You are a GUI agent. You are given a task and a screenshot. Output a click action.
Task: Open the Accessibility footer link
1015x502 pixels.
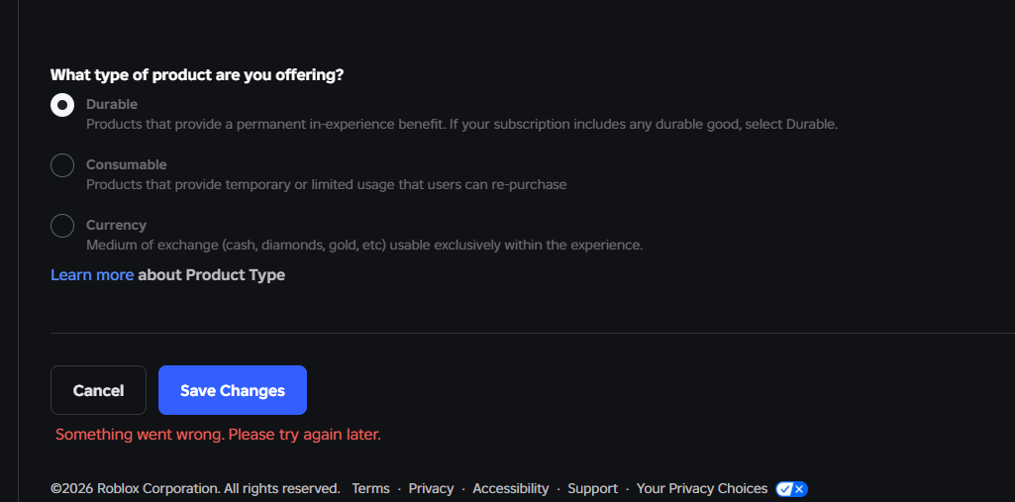point(510,489)
